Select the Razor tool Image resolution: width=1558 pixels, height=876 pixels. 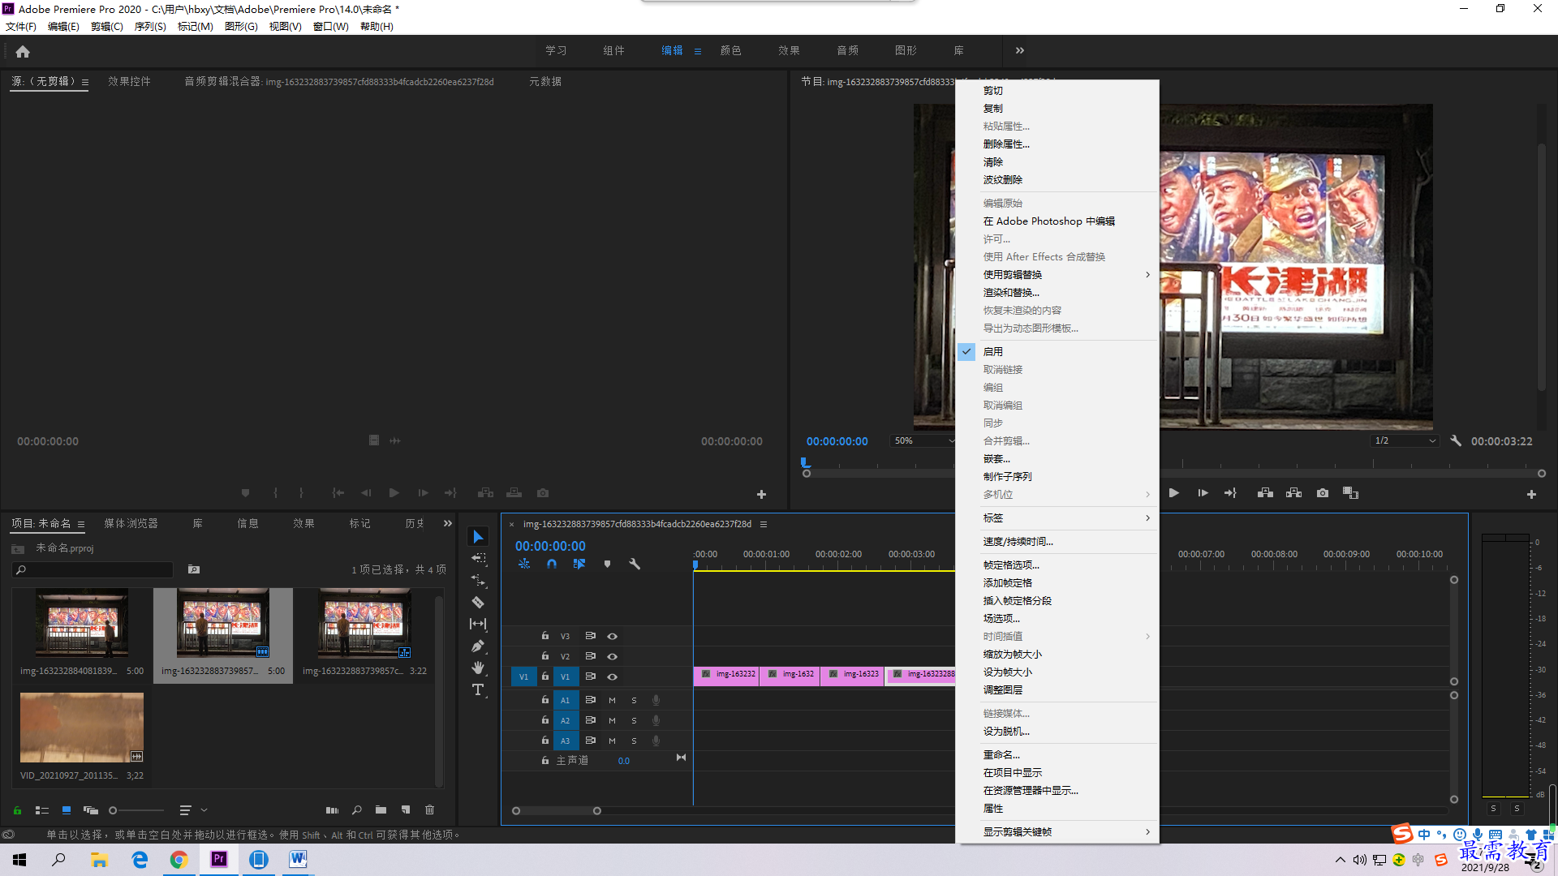click(x=478, y=603)
